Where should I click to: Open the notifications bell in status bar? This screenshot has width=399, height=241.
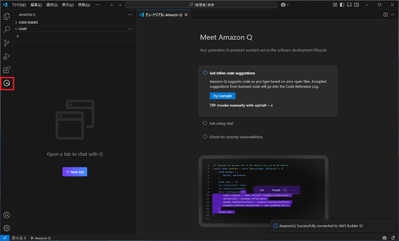393,238
